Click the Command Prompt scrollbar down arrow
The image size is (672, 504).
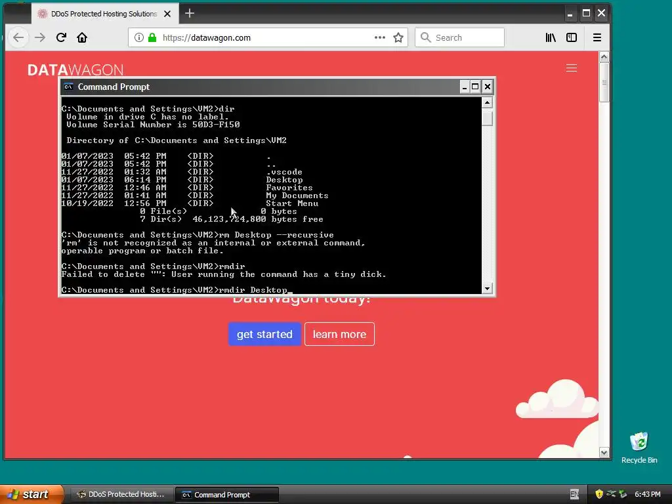click(487, 289)
